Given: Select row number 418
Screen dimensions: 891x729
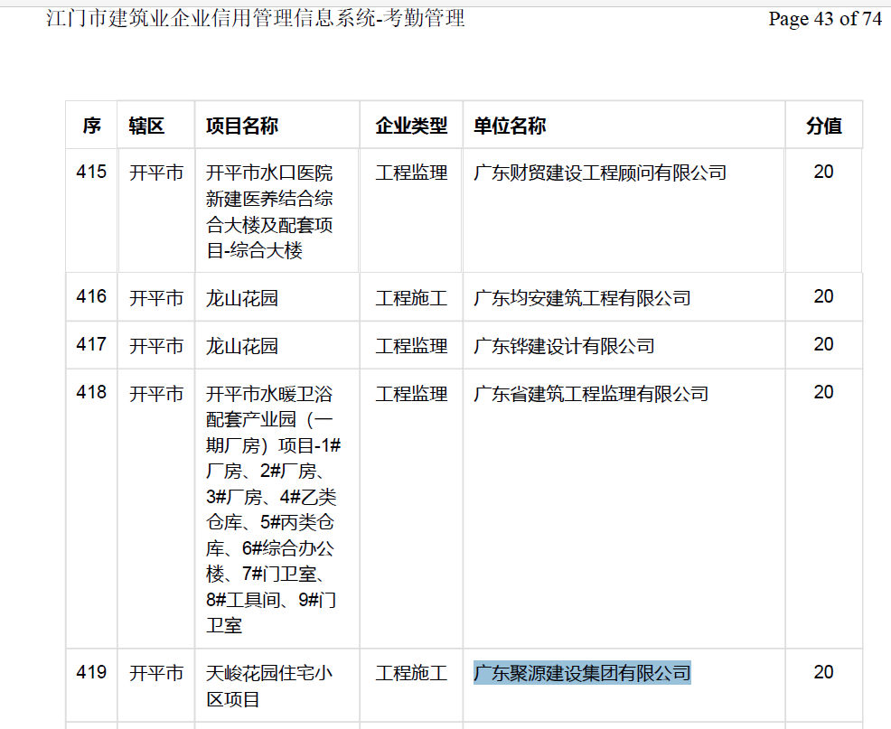Looking at the screenshot, I should [91, 392].
